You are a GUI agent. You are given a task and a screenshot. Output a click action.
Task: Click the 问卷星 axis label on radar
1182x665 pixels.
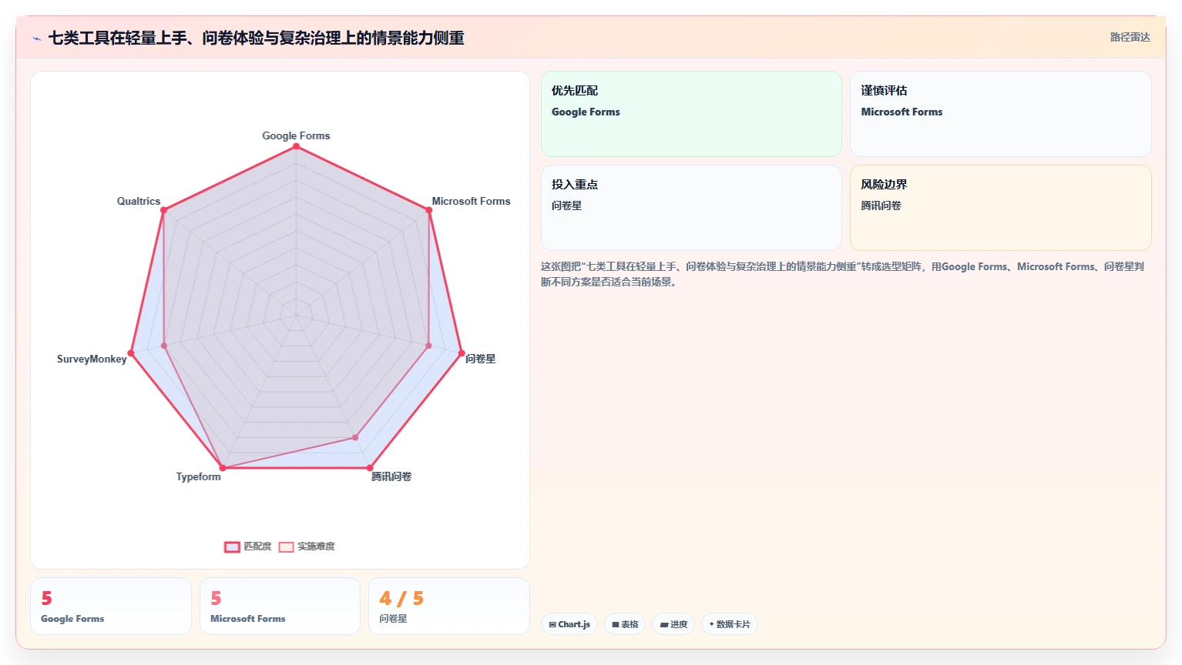480,359
